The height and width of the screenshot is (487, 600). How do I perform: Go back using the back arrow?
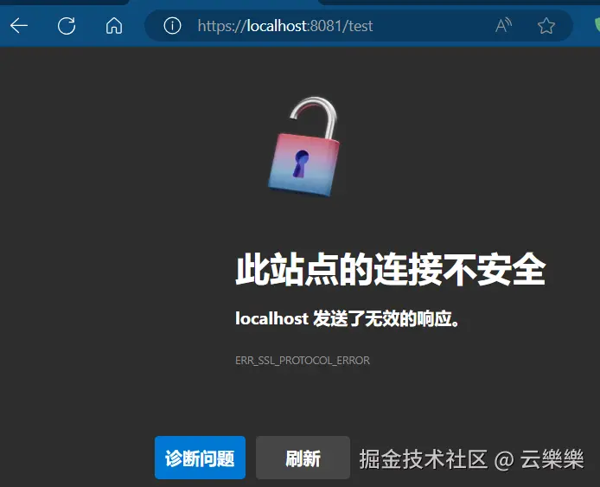[19, 26]
